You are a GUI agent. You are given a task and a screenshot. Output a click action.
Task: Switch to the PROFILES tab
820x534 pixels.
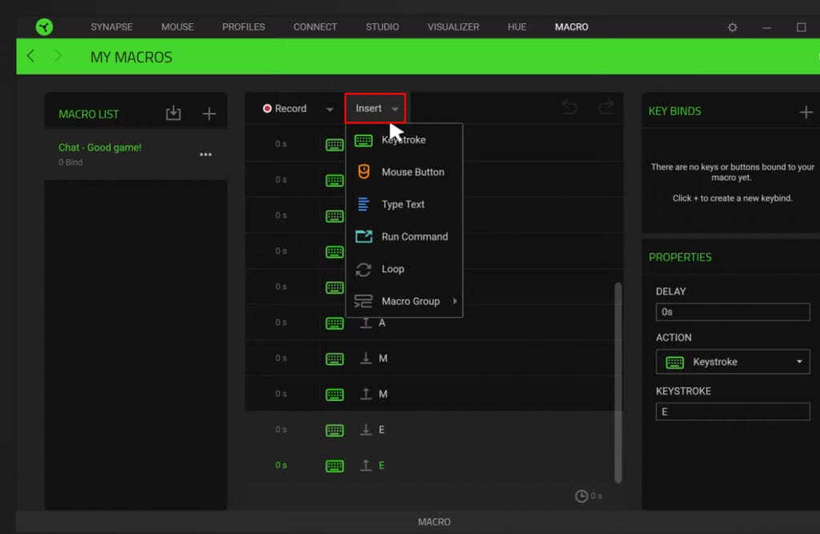pyautogui.click(x=243, y=26)
